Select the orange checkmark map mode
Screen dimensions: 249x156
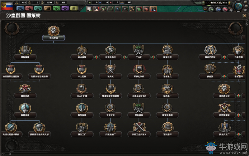205,9
